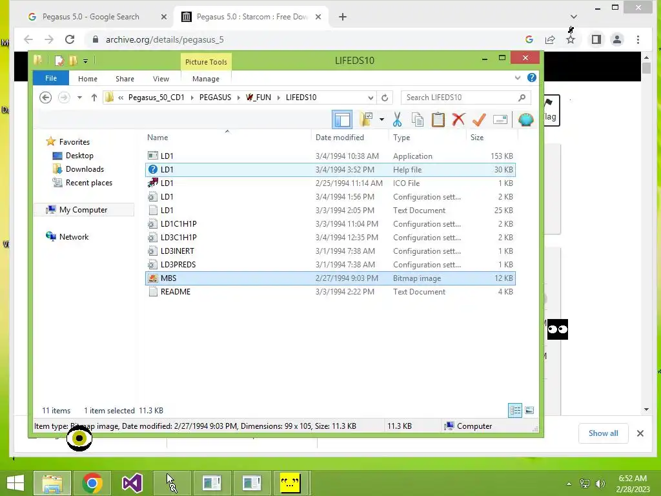This screenshot has width=661, height=496.
Task: Go forward in Explorer navigation
Action: (x=64, y=98)
